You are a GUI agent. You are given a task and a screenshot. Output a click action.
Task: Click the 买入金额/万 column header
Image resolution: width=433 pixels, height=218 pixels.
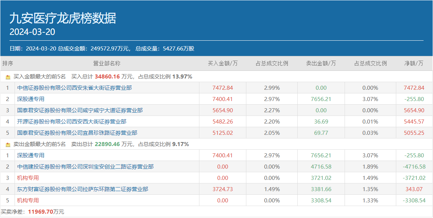[223, 63]
